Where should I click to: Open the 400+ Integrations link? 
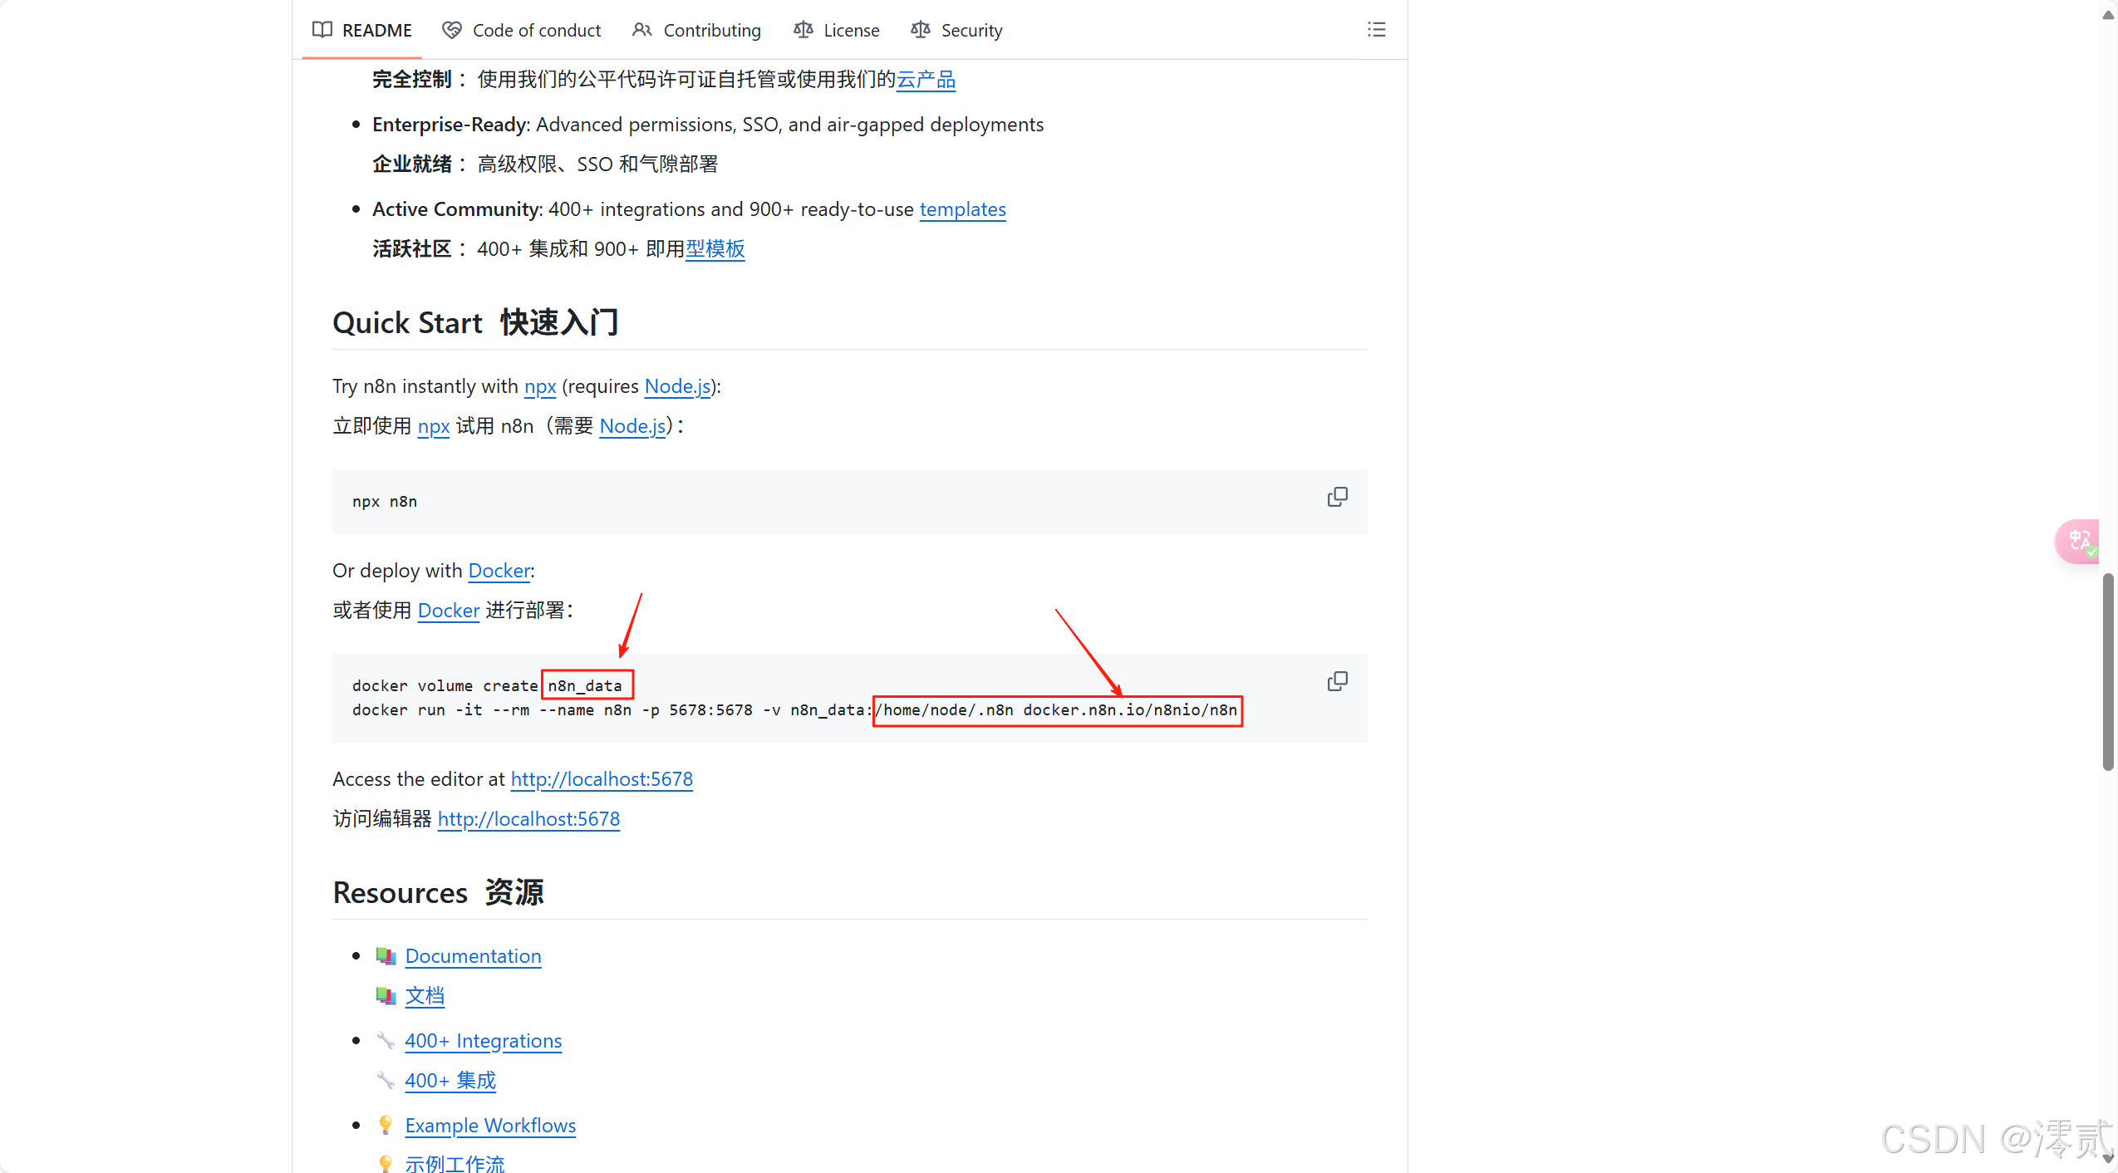[x=483, y=1040]
